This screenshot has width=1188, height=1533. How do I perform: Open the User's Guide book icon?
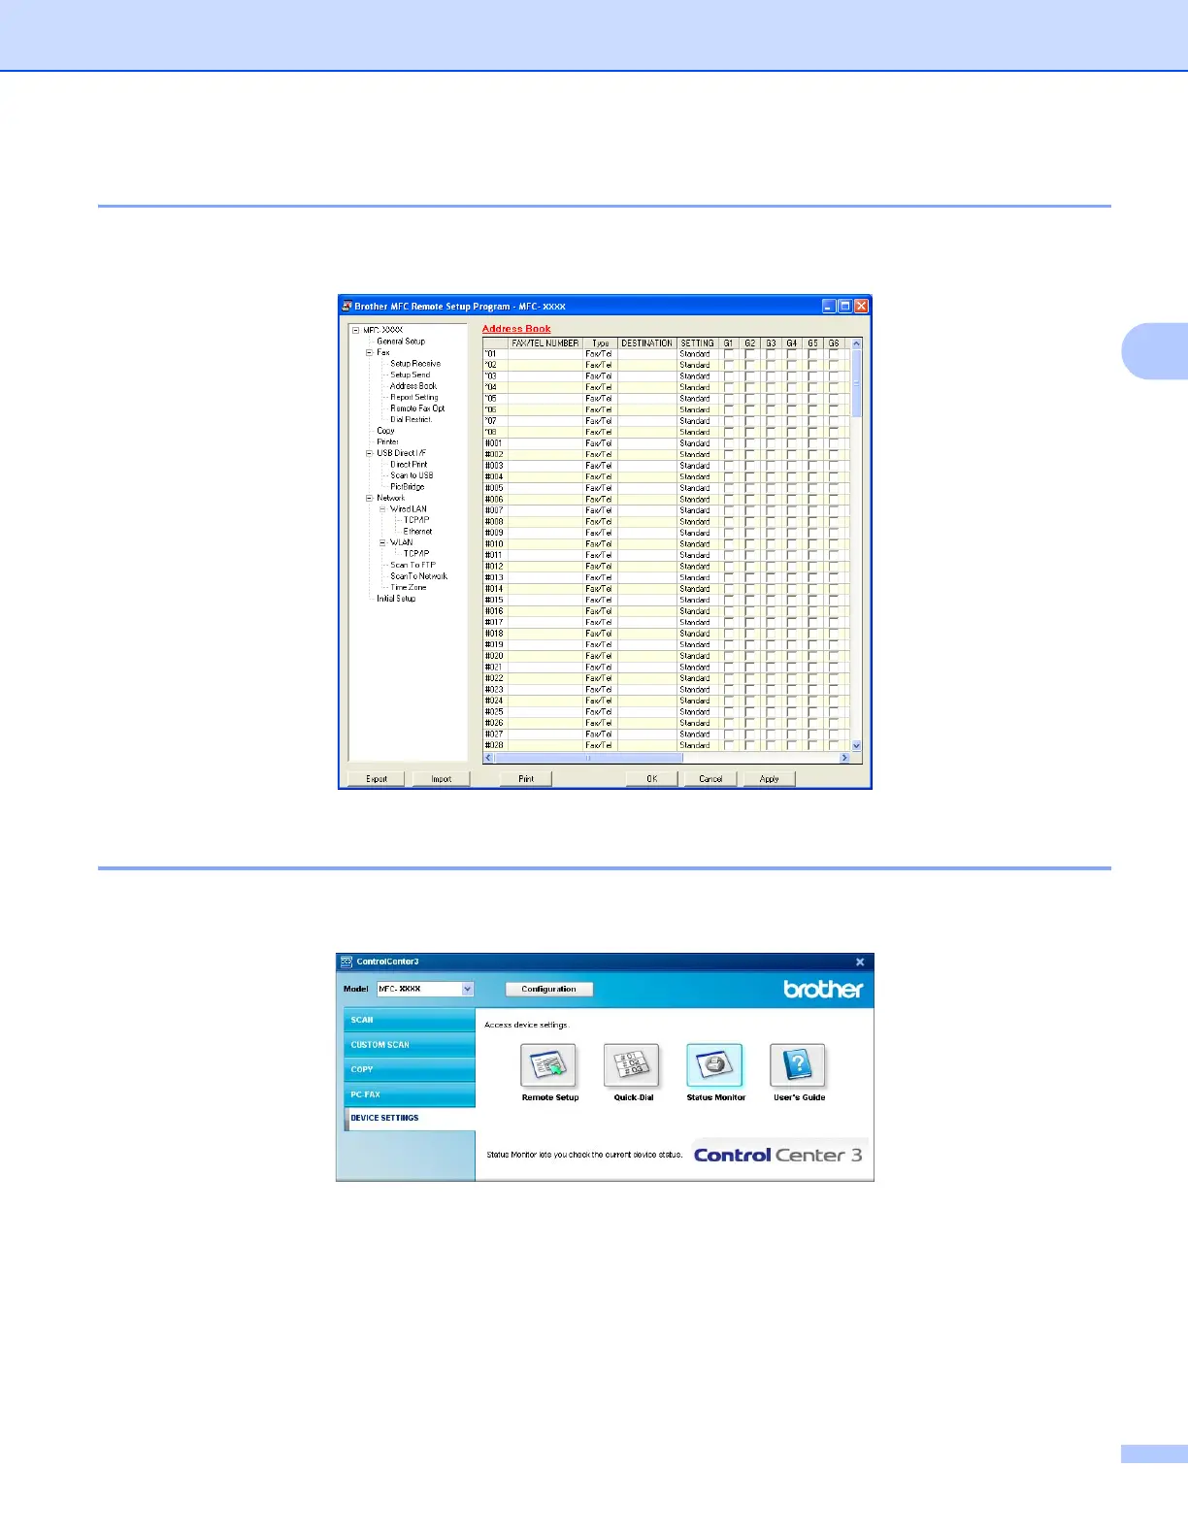click(799, 1066)
